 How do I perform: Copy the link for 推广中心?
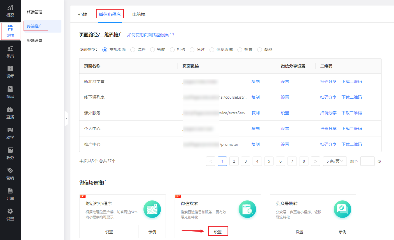[x=255, y=144]
